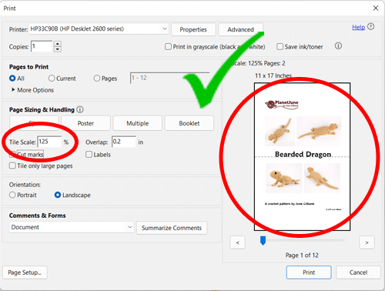
Task: Click the Overlap inches field
Action: coord(124,142)
